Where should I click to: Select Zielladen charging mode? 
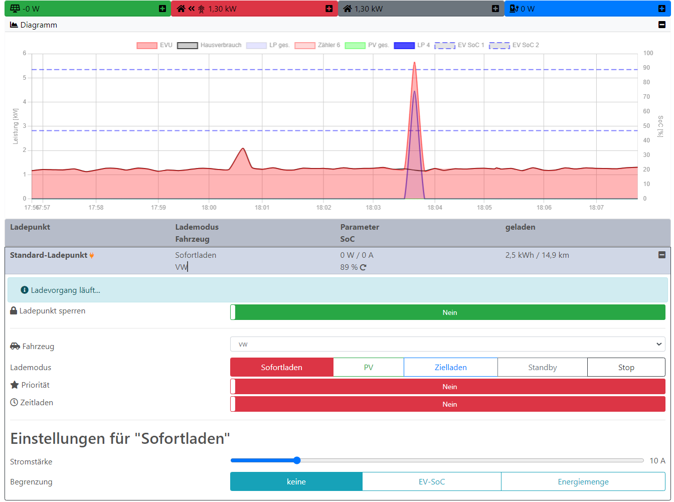pyautogui.click(x=450, y=367)
